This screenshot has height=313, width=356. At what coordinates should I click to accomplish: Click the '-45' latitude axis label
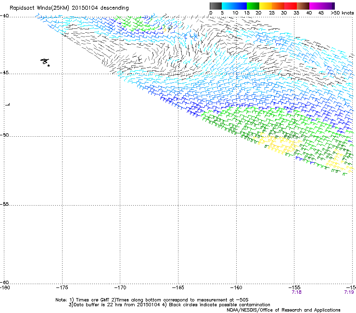coord(4,73)
